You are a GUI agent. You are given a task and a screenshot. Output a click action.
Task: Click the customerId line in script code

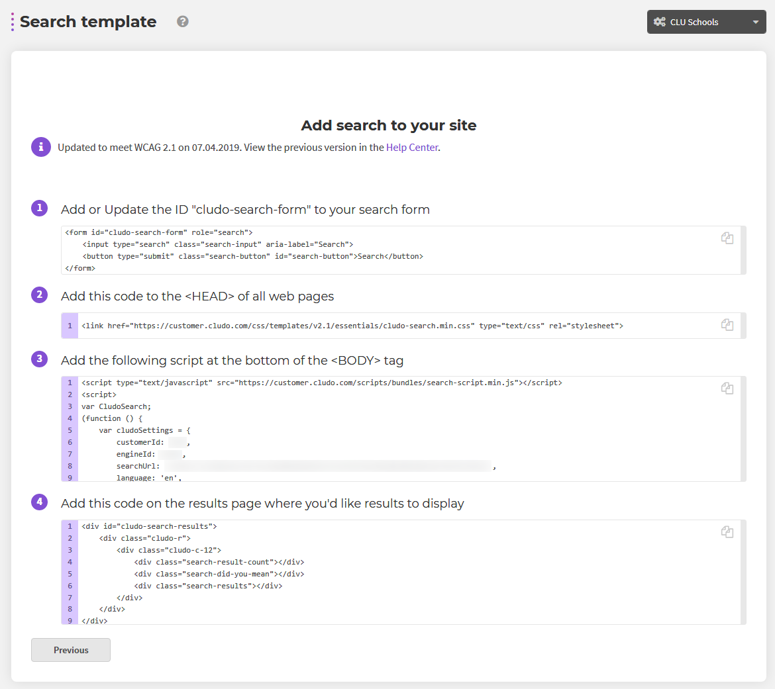click(153, 442)
